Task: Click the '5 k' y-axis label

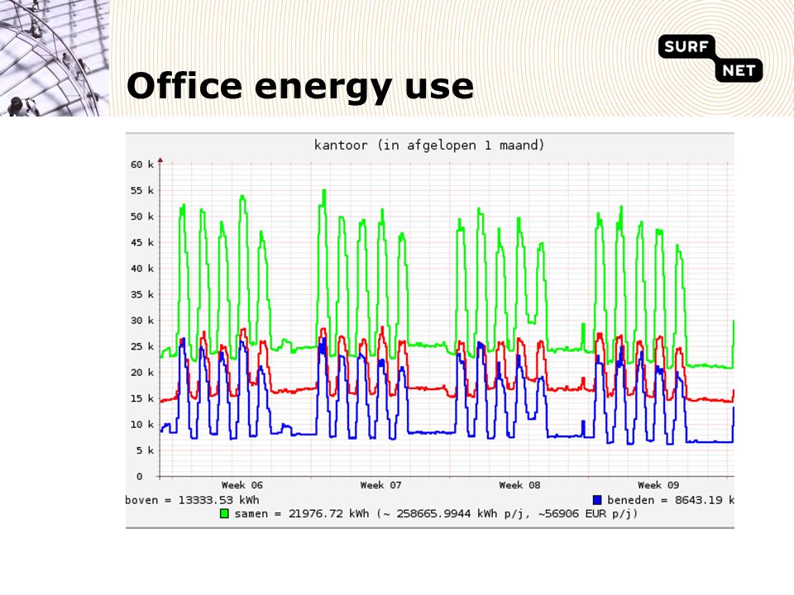Action: [x=145, y=450]
